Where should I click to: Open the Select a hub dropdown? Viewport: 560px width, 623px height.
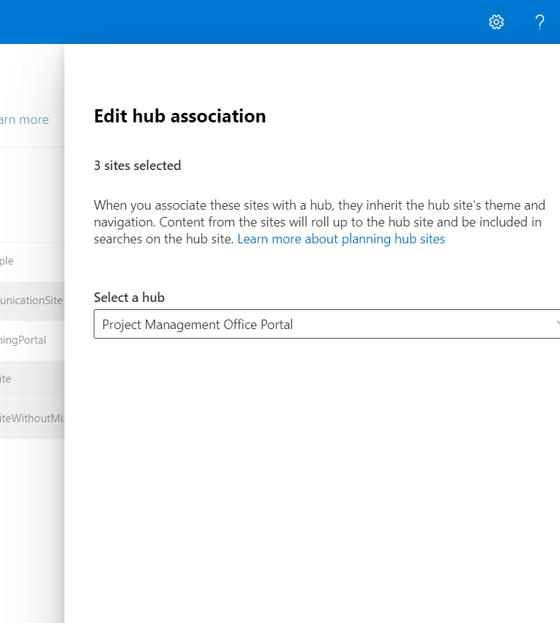pyautogui.click(x=327, y=324)
